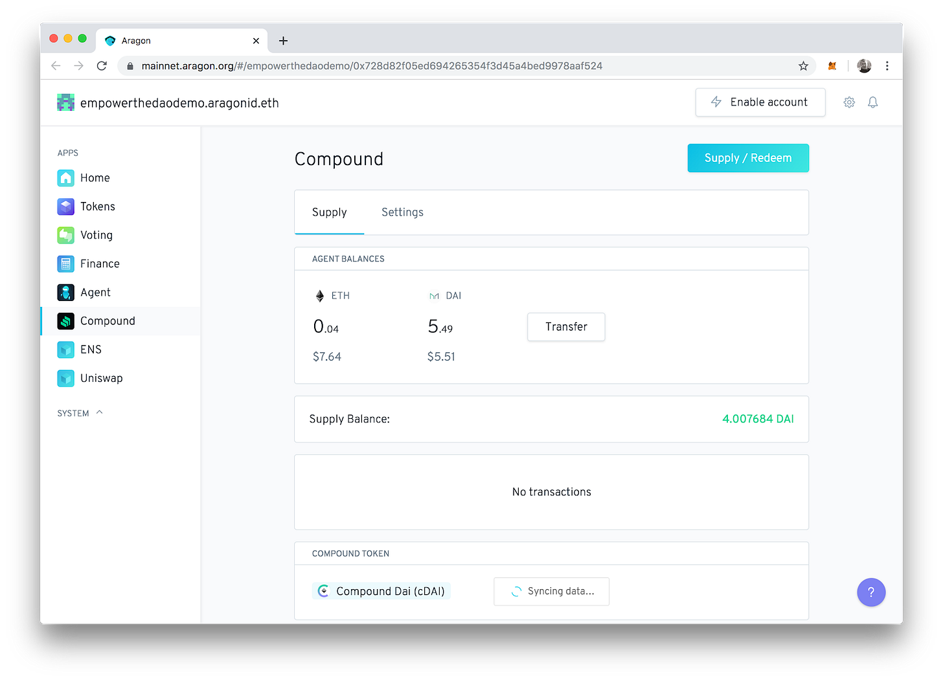
Task: Click the address bar URL field
Action: point(453,66)
